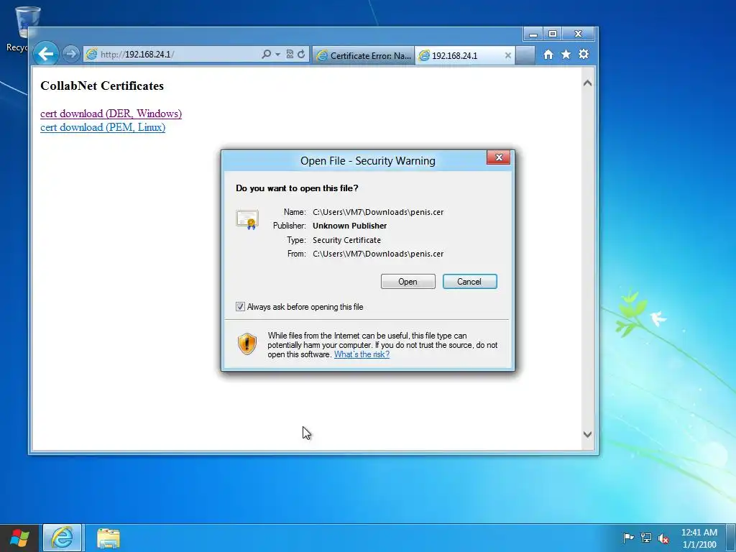Click the muted volume tray icon
The height and width of the screenshot is (552, 736).
tap(663, 538)
